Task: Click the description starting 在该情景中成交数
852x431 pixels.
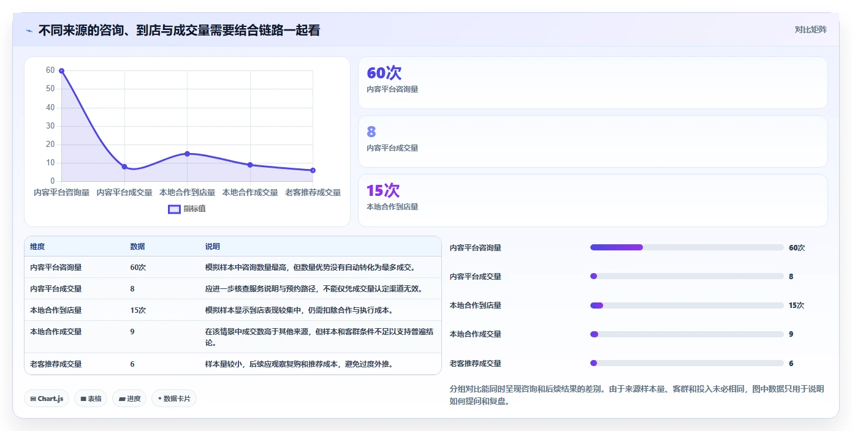Action: click(x=319, y=337)
